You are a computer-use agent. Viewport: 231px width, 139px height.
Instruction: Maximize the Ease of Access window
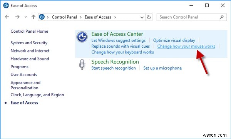[x=207, y=5]
